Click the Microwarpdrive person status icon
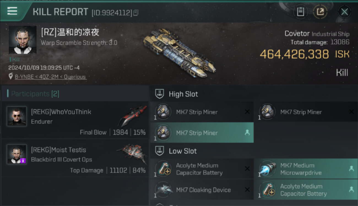358x206 pixels. pos(351,169)
